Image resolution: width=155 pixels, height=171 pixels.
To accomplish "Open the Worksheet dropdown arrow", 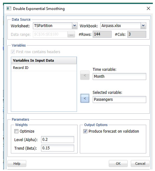I will pyautogui.click(x=75, y=26).
